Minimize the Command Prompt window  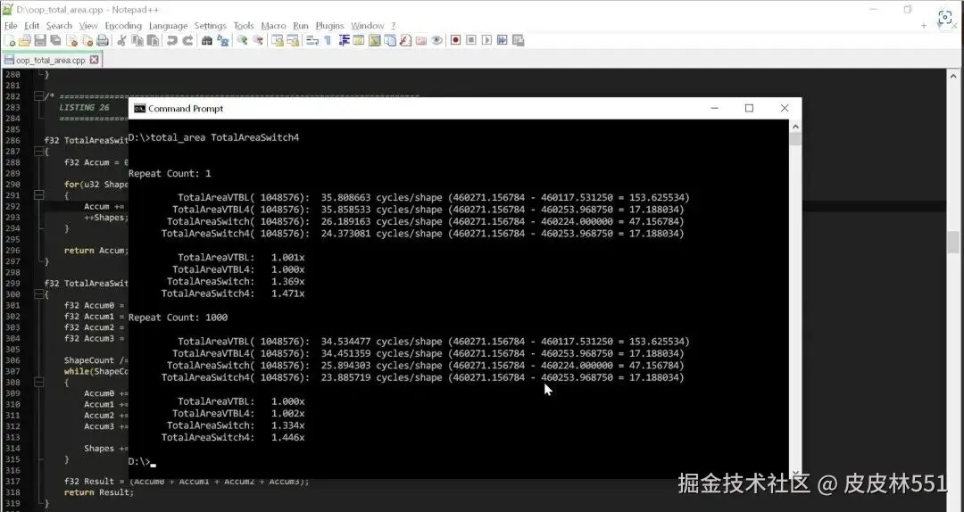click(x=714, y=108)
